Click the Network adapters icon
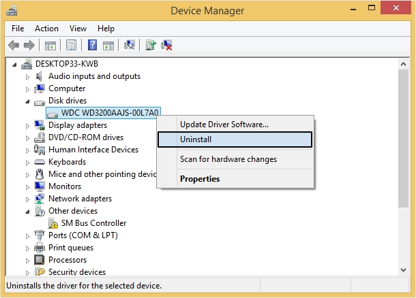 coord(40,199)
